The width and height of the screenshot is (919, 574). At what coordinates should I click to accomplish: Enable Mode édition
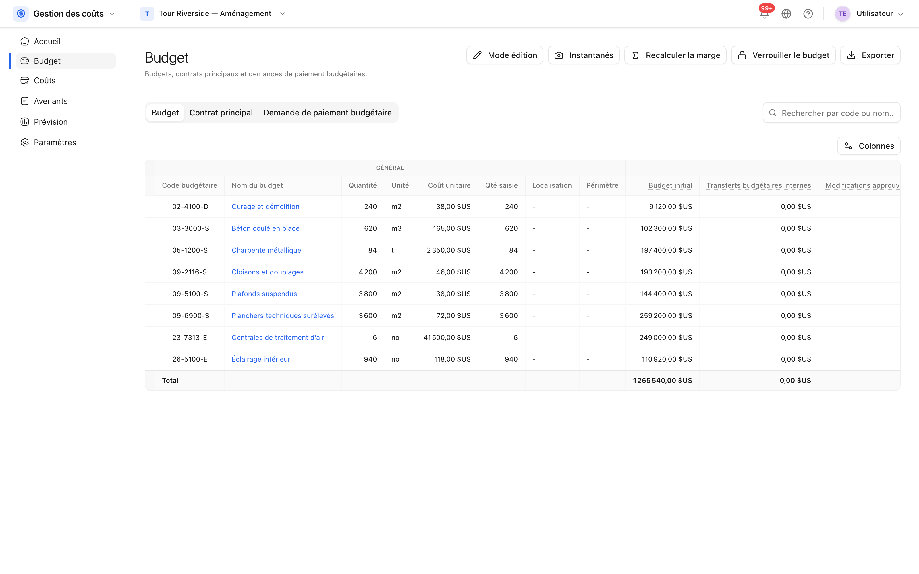pyautogui.click(x=505, y=55)
